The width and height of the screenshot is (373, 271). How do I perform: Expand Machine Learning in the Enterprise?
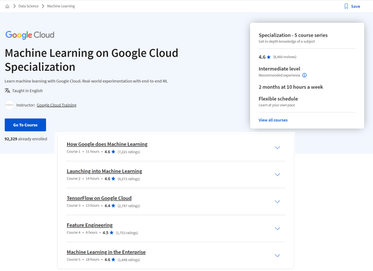coord(277,255)
